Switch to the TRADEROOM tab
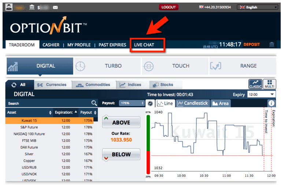The height and width of the screenshot is (186, 281). pyautogui.click(x=22, y=45)
